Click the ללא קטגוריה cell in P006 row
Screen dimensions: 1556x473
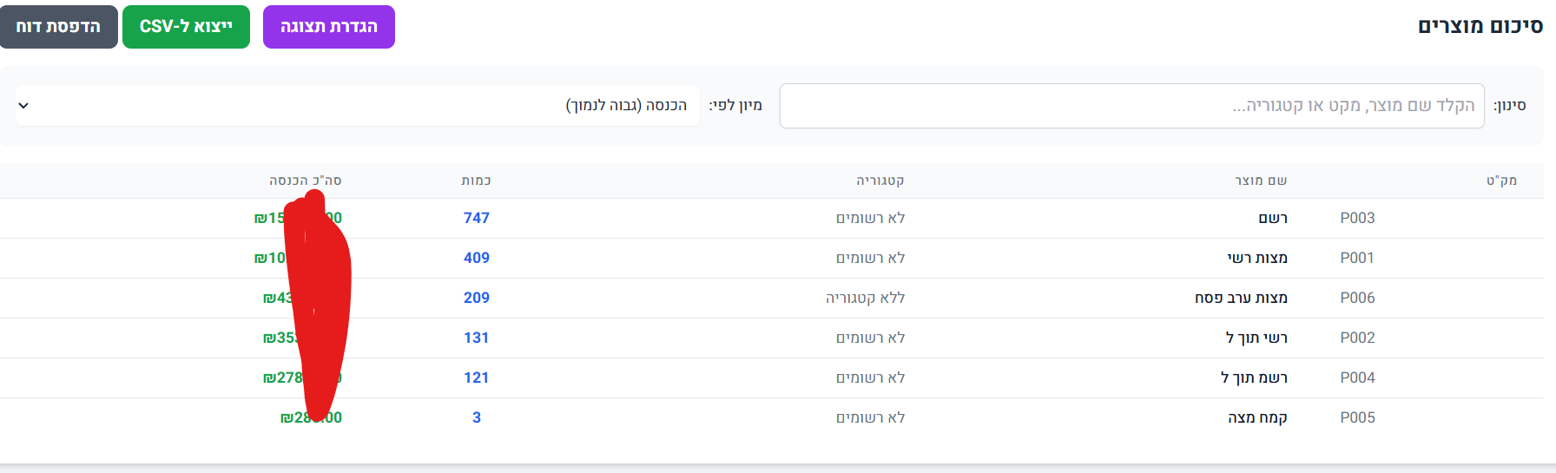click(x=865, y=298)
